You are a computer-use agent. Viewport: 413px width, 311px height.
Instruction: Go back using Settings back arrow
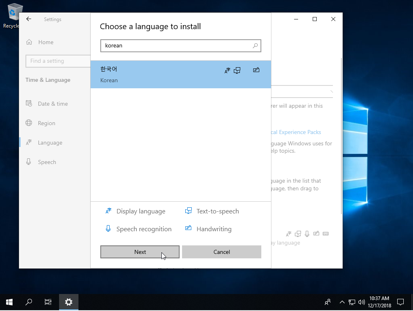pos(29,19)
